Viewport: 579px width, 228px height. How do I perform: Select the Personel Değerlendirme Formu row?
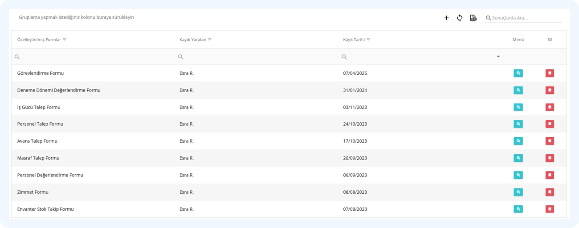289,175
